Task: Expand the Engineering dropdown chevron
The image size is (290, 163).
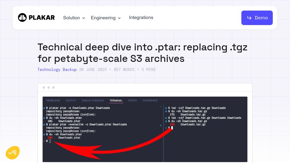Action: pyautogui.click(x=119, y=18)
